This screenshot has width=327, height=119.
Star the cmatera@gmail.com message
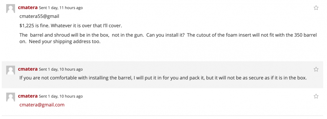pos(316,96)
